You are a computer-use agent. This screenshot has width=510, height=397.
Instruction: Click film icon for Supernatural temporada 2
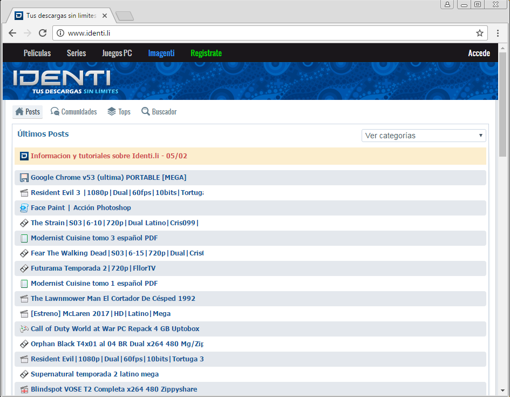point(24,374)
